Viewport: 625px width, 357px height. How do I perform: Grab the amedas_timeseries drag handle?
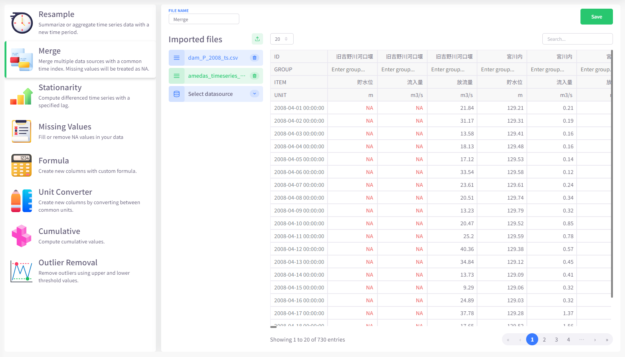click(x=177, y=76)
